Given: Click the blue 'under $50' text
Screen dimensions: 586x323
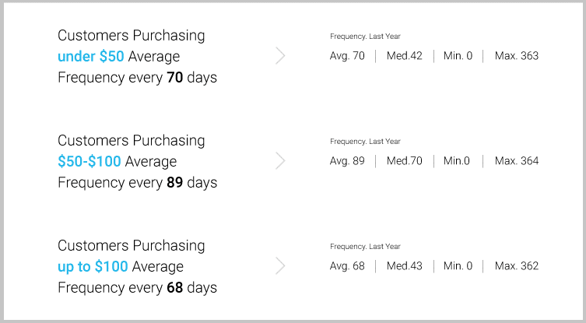Looking at the screenshot, I should (90, 57).
